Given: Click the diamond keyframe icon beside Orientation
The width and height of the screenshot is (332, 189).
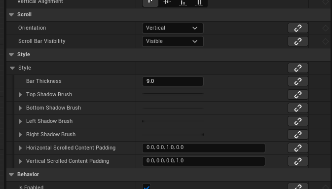Looking at the screenshot, I should point(326,28).
